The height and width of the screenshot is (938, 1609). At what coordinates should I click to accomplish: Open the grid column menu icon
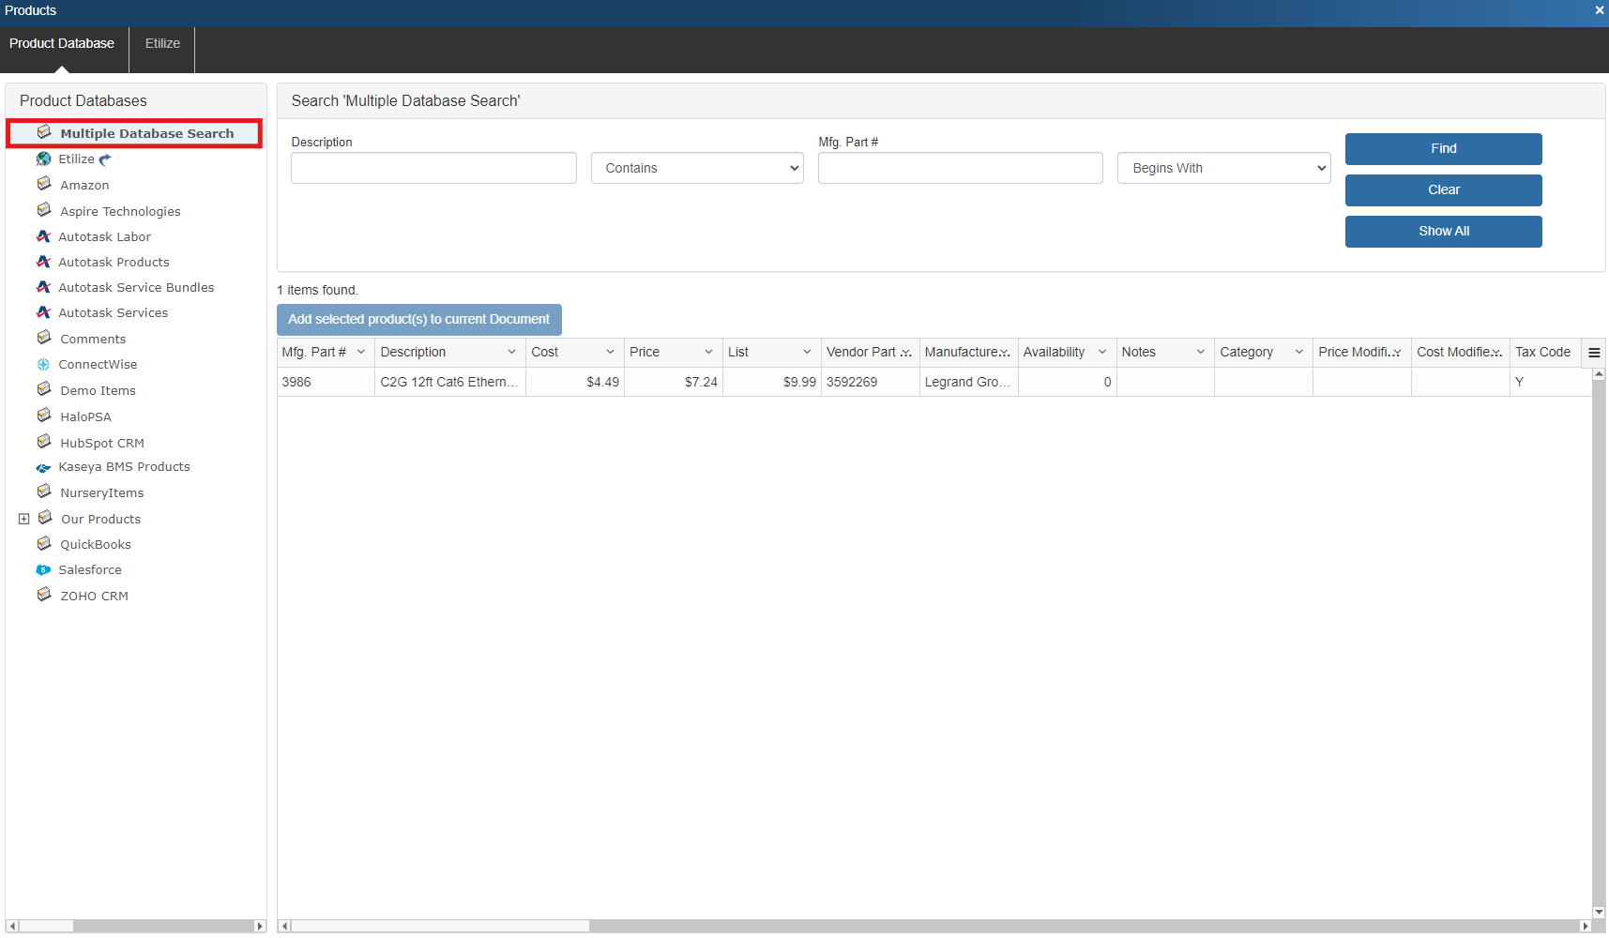coord(1594,353)
